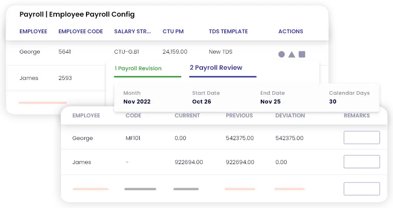Click CTU PM value 24,159.00
Screen dimensions: 393x208
[x=175, y=52]
